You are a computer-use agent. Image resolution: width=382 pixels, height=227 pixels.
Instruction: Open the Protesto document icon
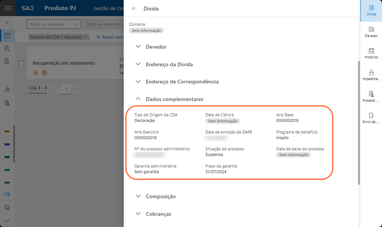pos(371,96)
